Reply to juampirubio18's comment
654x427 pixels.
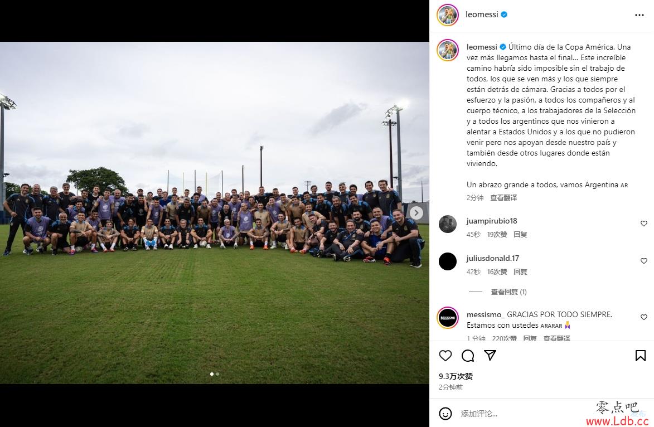pos(521,234)
